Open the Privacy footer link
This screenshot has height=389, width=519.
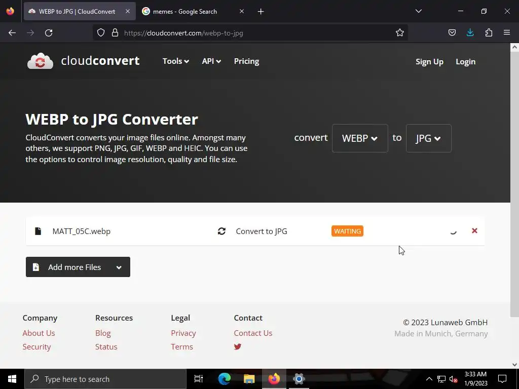coord(183,333)
